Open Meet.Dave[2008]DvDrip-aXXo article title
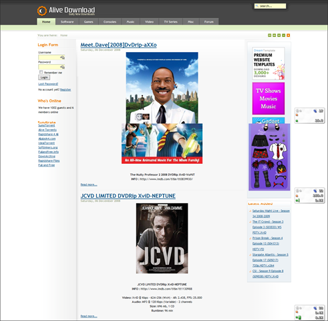 [x=118, y=45]
